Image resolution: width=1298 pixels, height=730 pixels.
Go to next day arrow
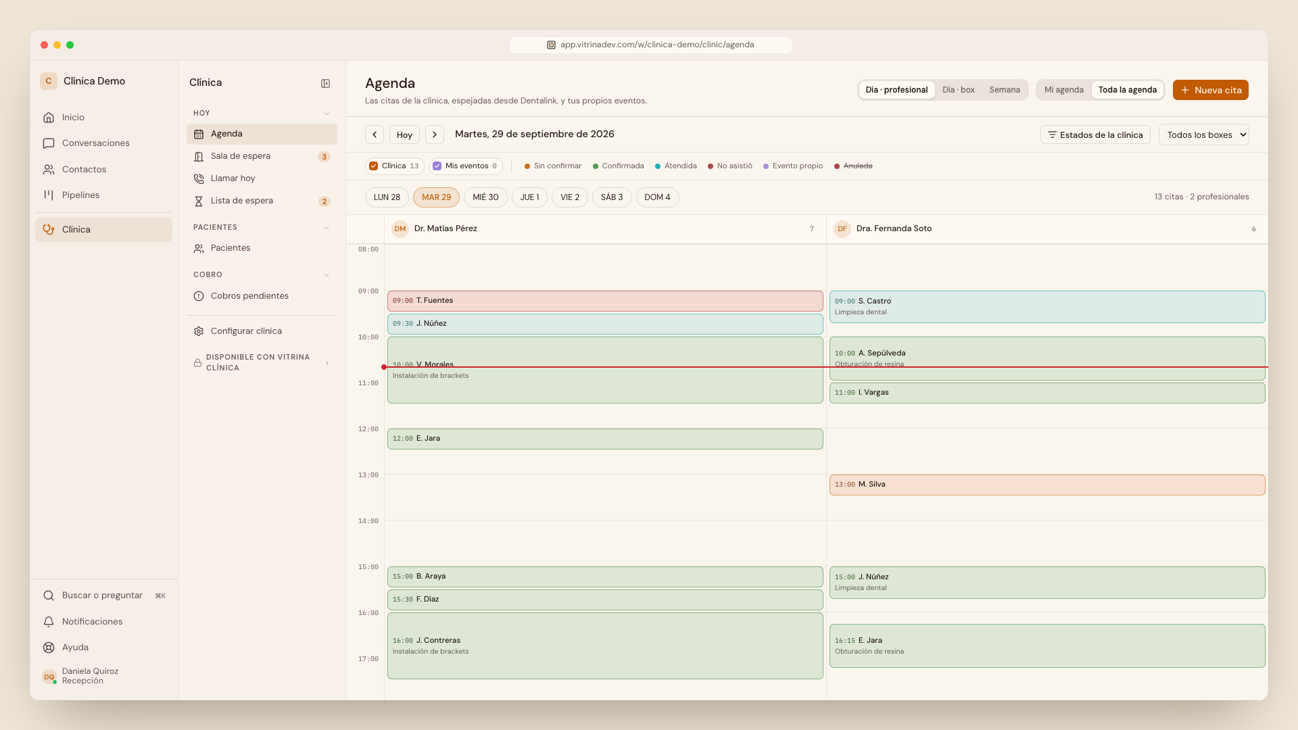click(x=435, y=135)
